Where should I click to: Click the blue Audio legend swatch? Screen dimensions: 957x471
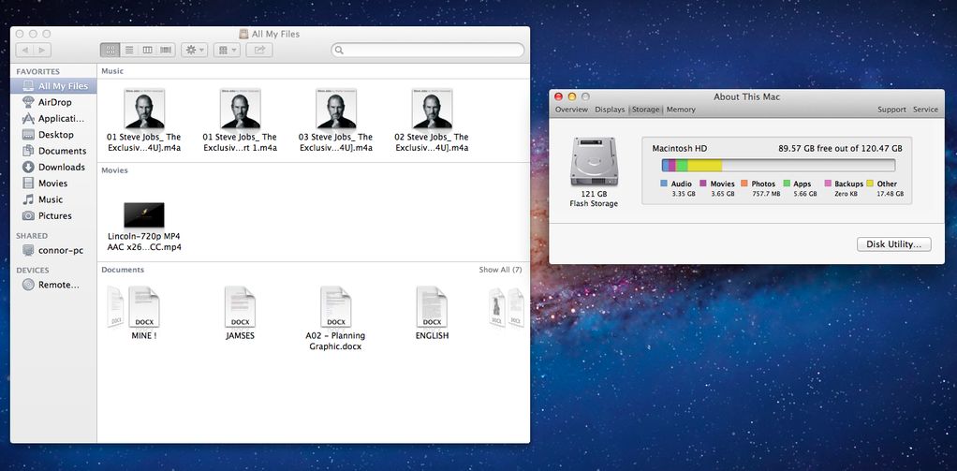click(x=664, y=184)
